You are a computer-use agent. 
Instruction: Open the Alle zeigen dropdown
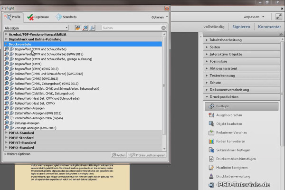tap(36, 28)
